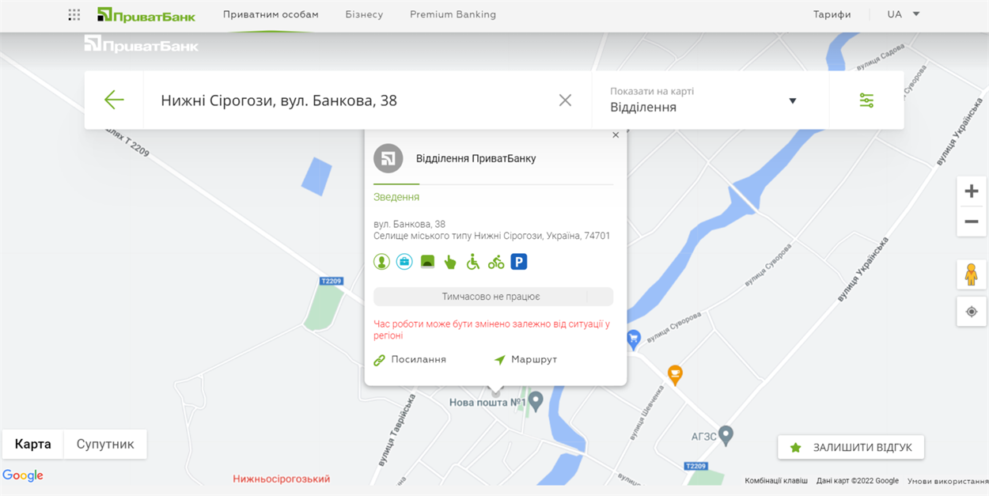Open the Тарифи page
Viewport: 989px width, 496px height.
click(832, 14)
